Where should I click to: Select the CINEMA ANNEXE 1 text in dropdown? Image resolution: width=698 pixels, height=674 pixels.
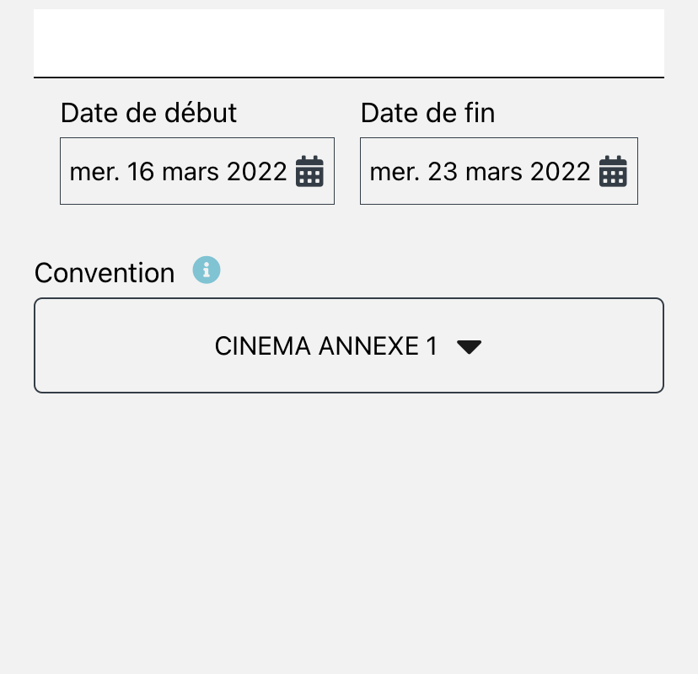[x=326, y=346]
